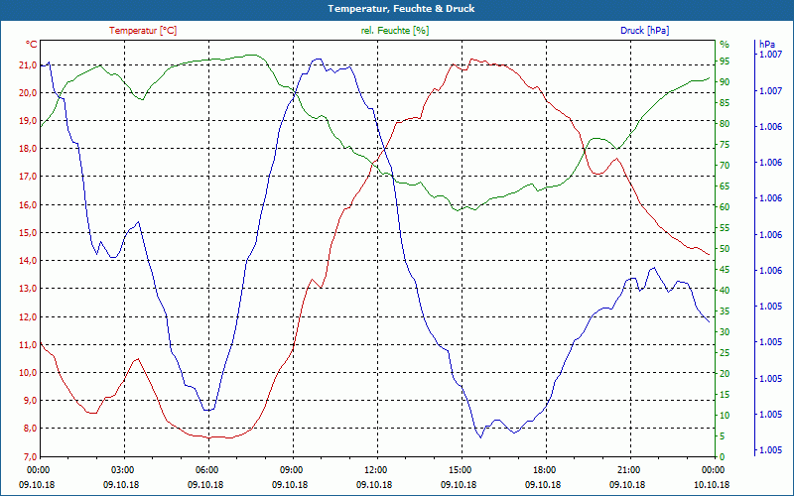Click the '45' value on humidity axis

(725, 269)
